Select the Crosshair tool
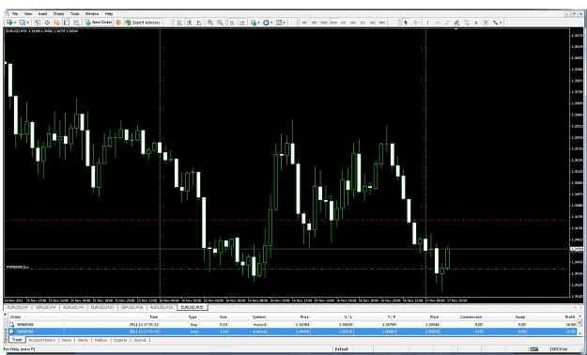This screenshot has height=355, width=587. point(415,23)
